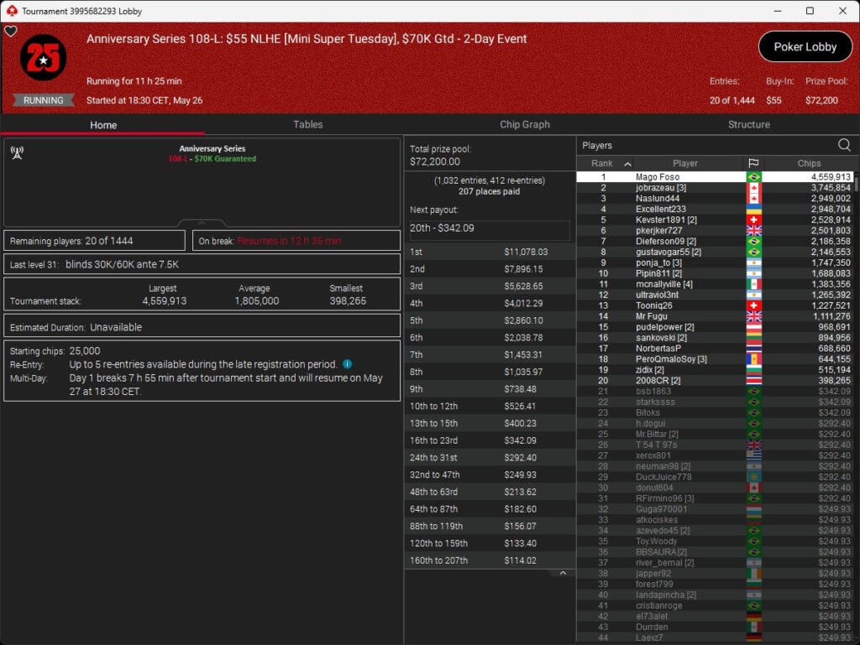Select player gustavogar55 [2]
This screenshot has width=860, height=645.
click(716, 252)
